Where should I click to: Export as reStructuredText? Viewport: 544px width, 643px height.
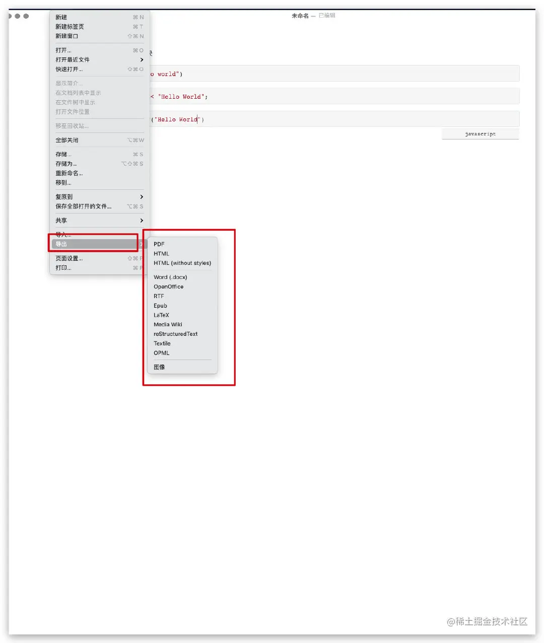click(182, 334)
